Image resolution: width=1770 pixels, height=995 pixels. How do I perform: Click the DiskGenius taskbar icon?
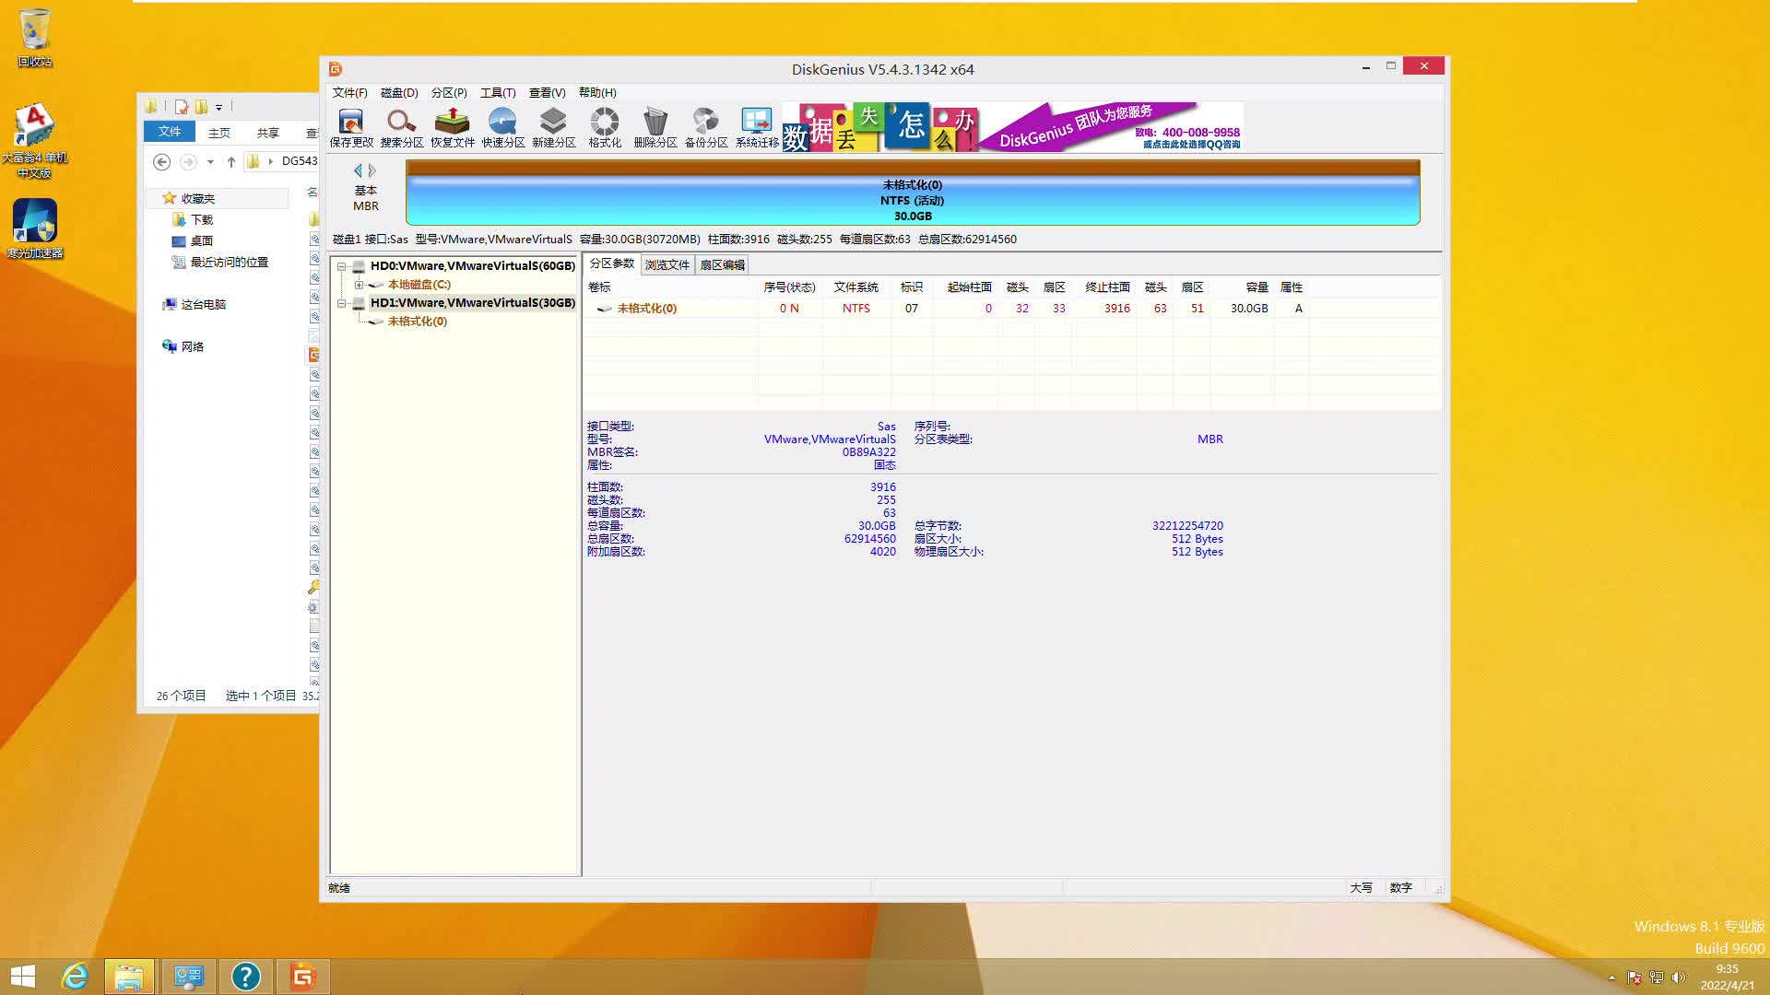point(302,977)
